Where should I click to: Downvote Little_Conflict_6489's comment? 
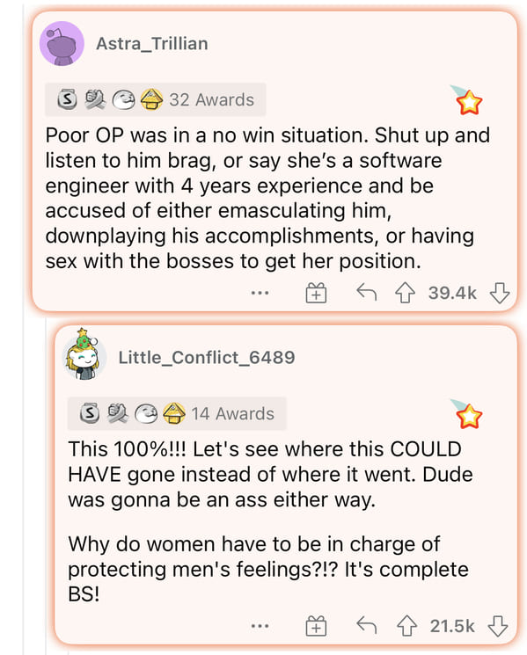[498, 626]
